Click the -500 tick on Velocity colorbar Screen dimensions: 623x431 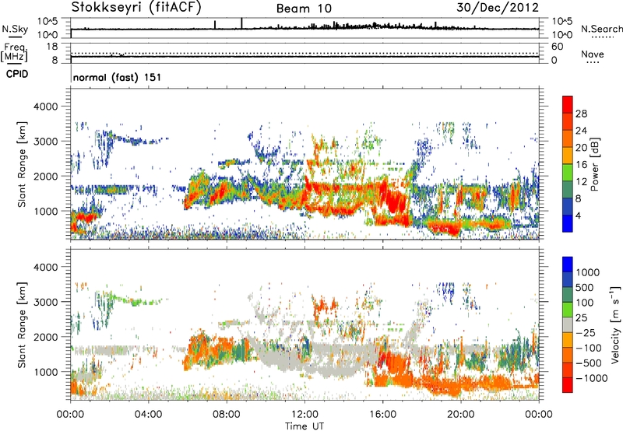point(589,363)
